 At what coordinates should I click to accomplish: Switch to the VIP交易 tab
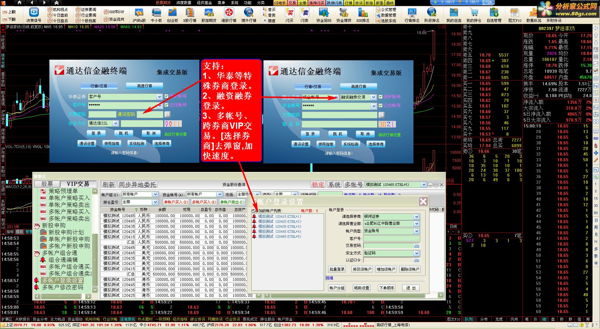pos(78,184)
